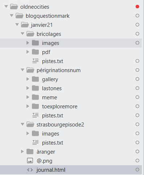Click the oldneocities root folder icon
This screenshot has height=175, width=144.
[x=14, y=7]
